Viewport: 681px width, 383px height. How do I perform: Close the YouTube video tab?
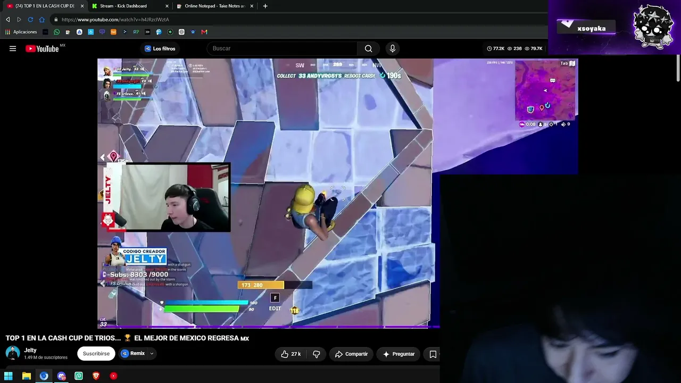click(x=82, y=6)
